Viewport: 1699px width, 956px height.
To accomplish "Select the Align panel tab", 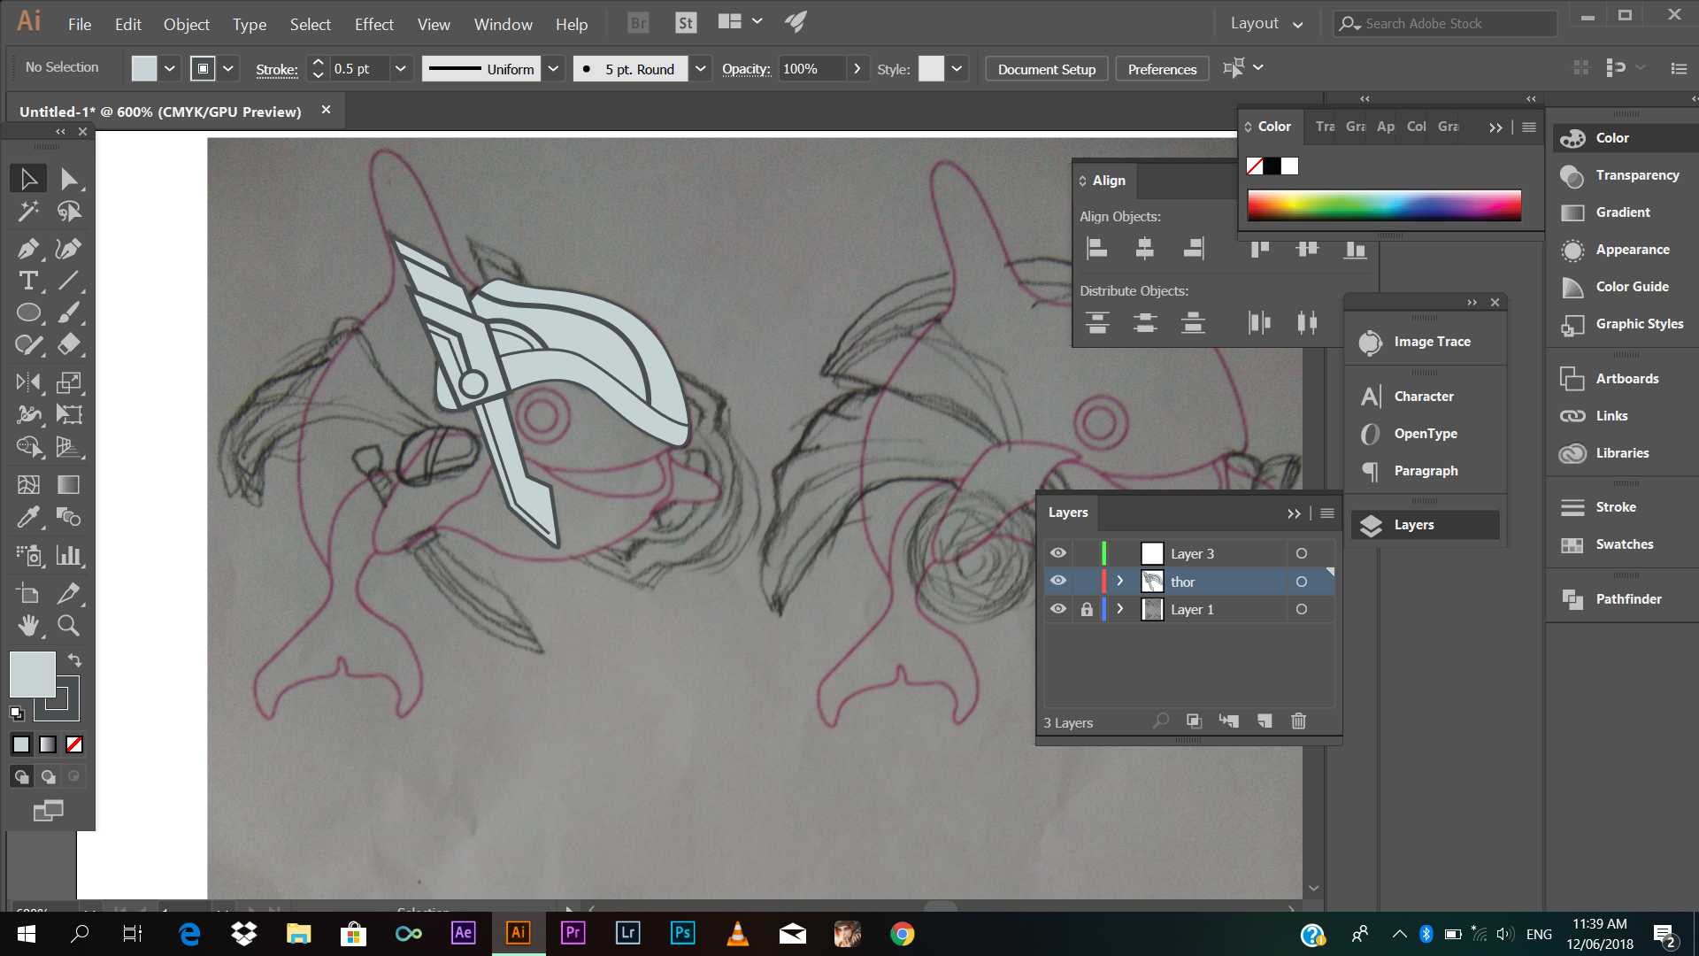I will click(1108, 181).
